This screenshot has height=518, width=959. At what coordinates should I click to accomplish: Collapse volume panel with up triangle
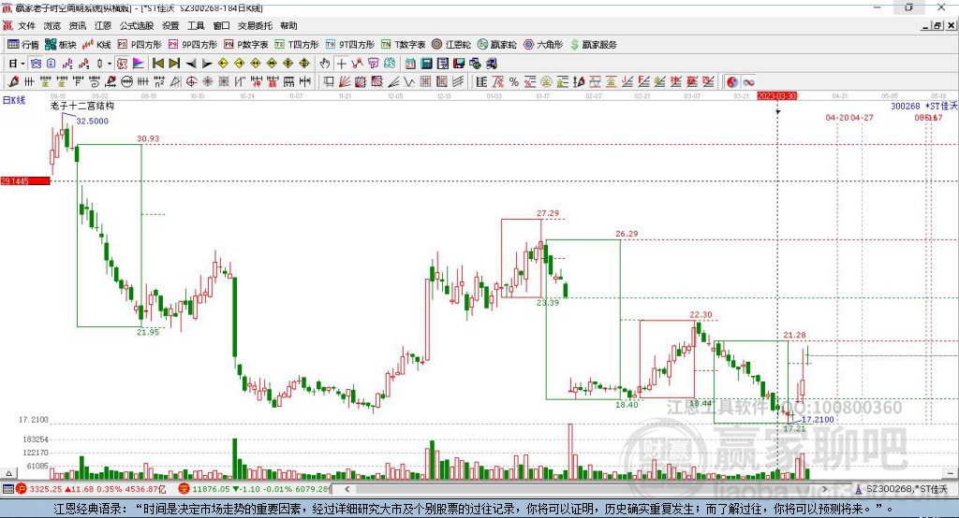click(8, 473)
